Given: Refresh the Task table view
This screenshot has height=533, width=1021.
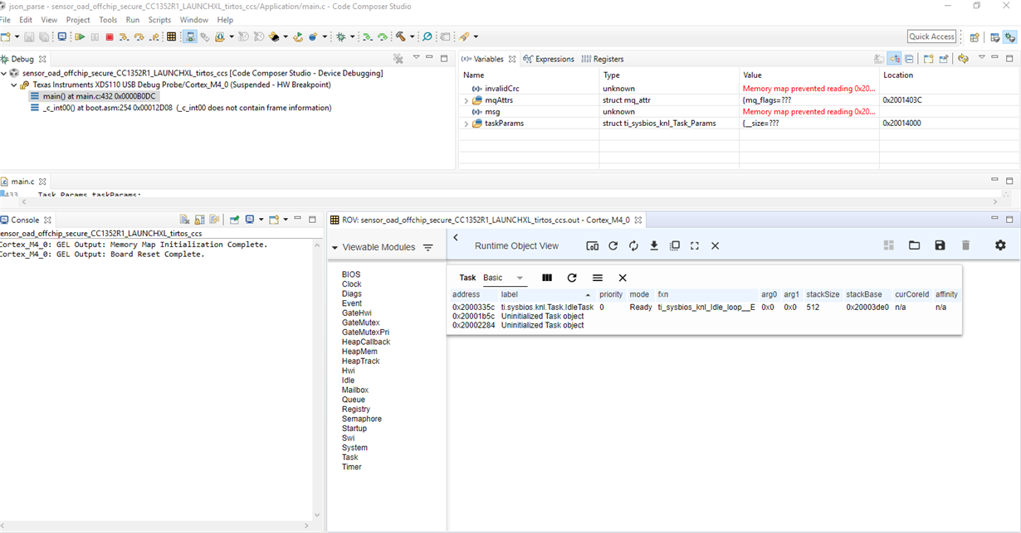Looking at the screenshot, I should [x=572, y=278].
